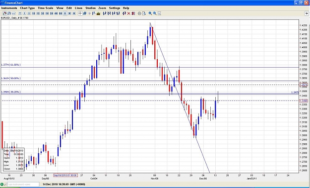
Task: Switch to 15-minute time scale
Action: click(38, 13)
